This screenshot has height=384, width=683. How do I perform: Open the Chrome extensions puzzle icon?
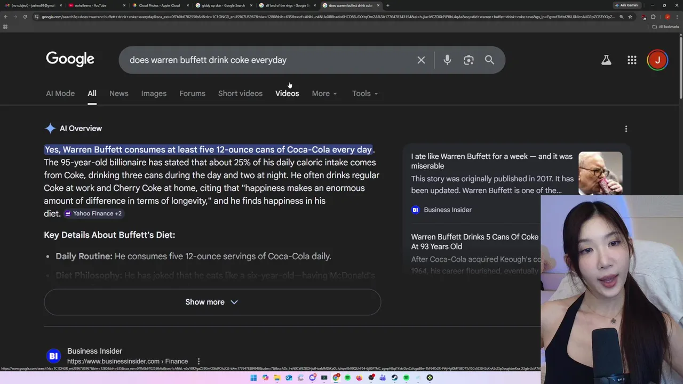[653, 17]
